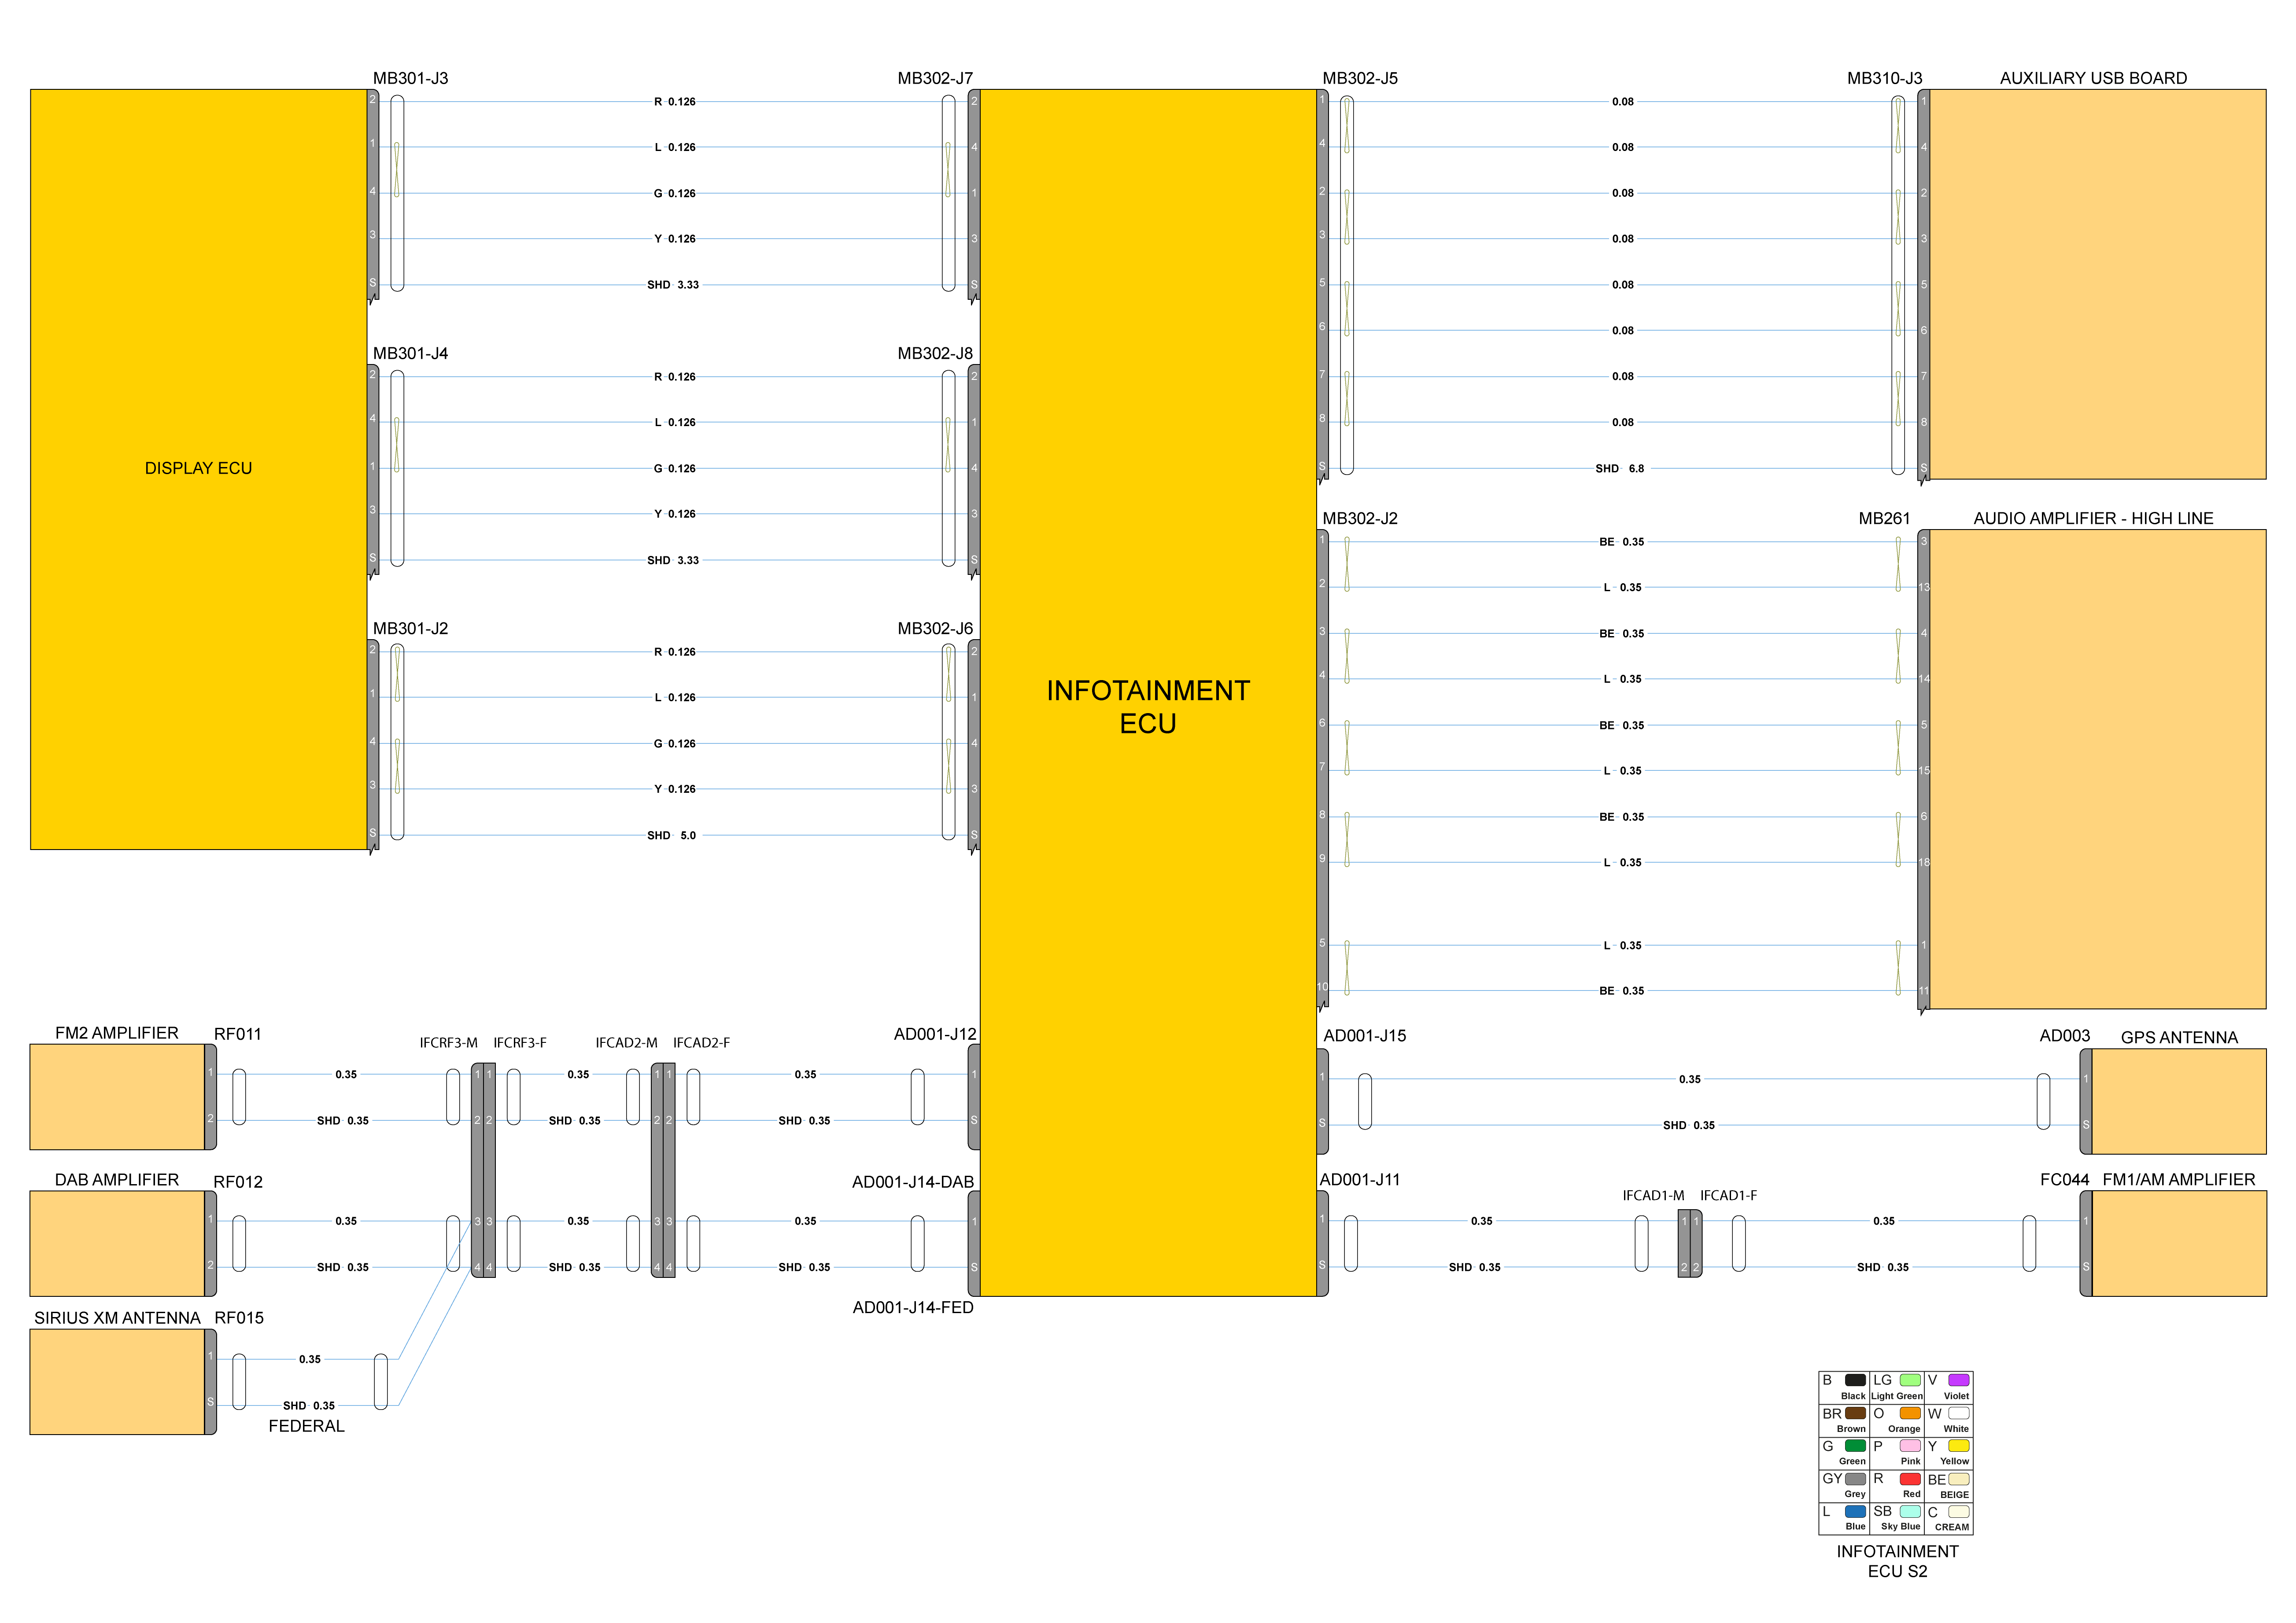Image resolution: width=2296 pixels, height=1623 pixels.
Task: Select the FM1/AM AMPLIFIER block
Action: (x=2178, y=1243)
